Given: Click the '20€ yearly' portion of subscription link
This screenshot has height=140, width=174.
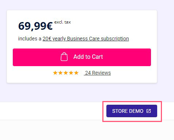Looking at the screenshot, I should click(54, 39).
